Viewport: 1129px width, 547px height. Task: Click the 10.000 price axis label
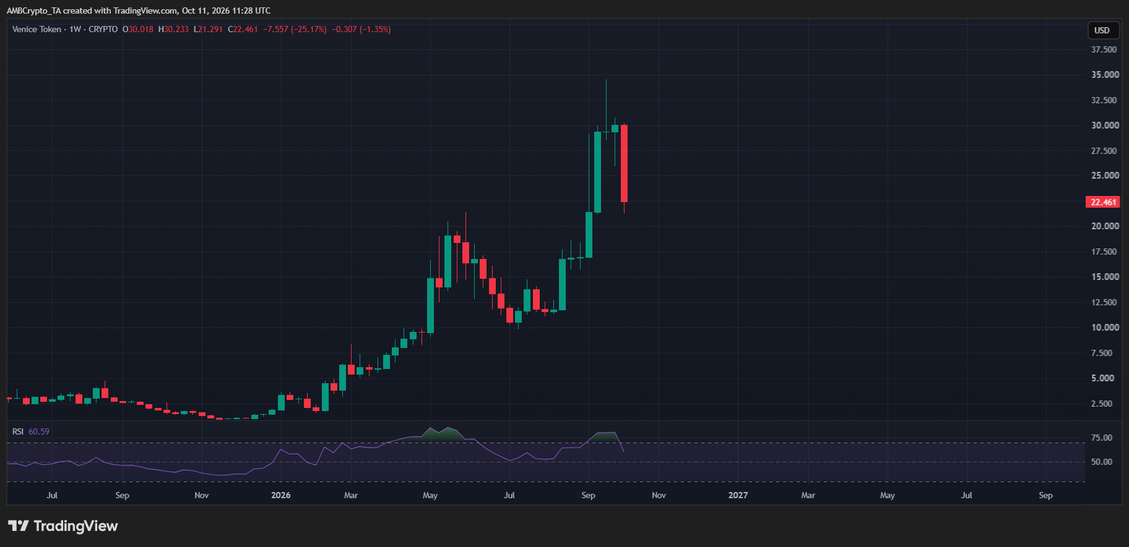(x=1105, y=328)
